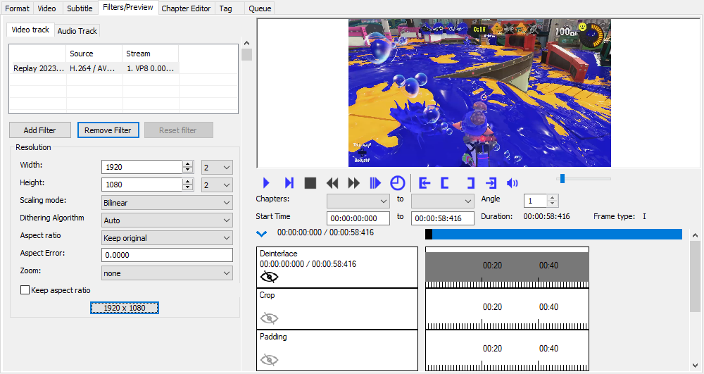
Task: Toggle the Deinterlace filter eye icon
Action: (269, 277)
